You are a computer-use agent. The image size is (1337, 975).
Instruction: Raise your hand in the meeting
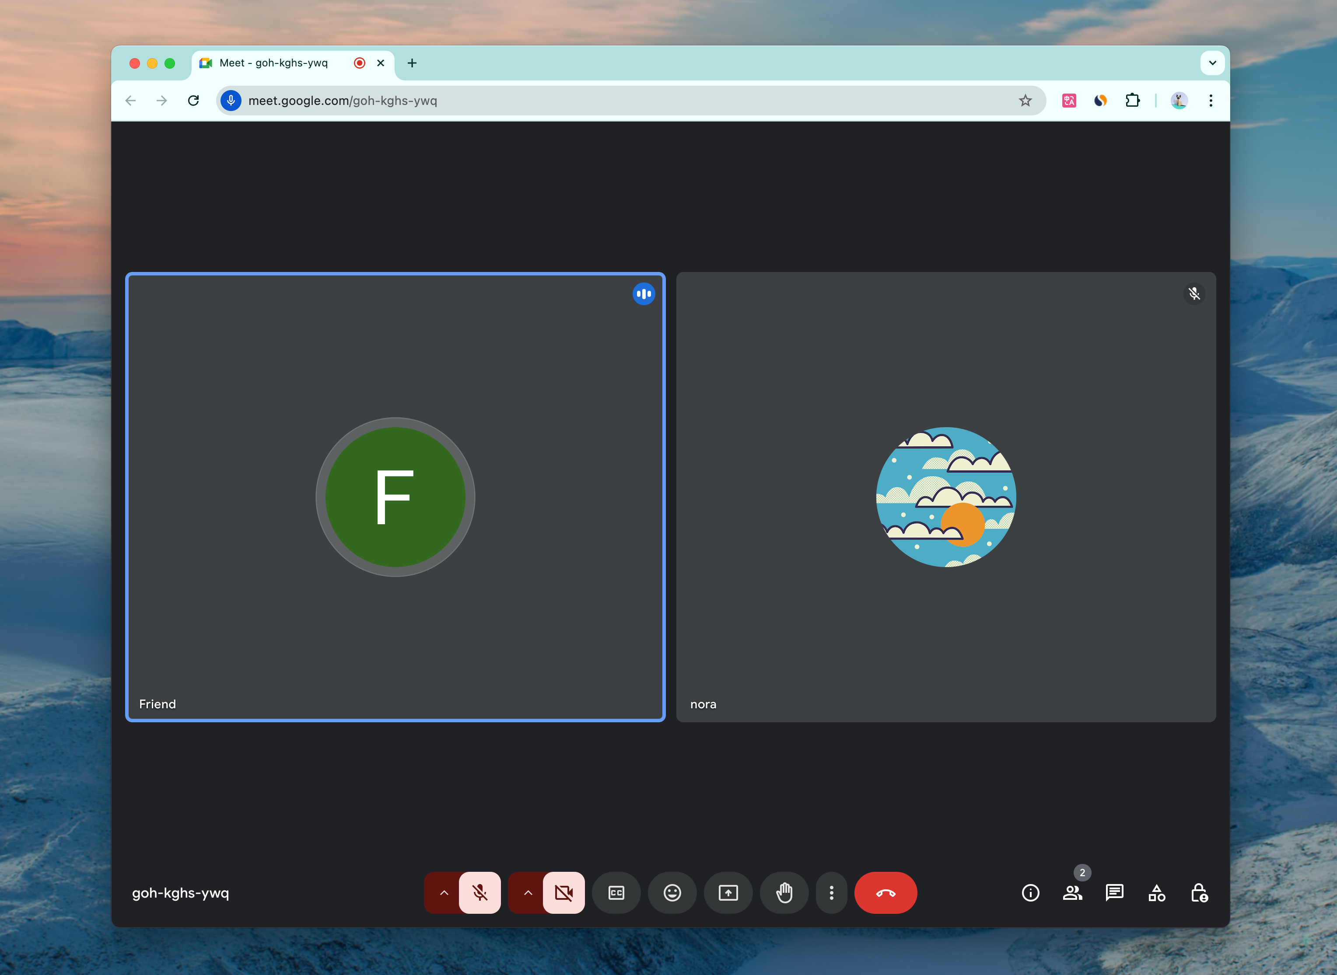coord(784,892)
